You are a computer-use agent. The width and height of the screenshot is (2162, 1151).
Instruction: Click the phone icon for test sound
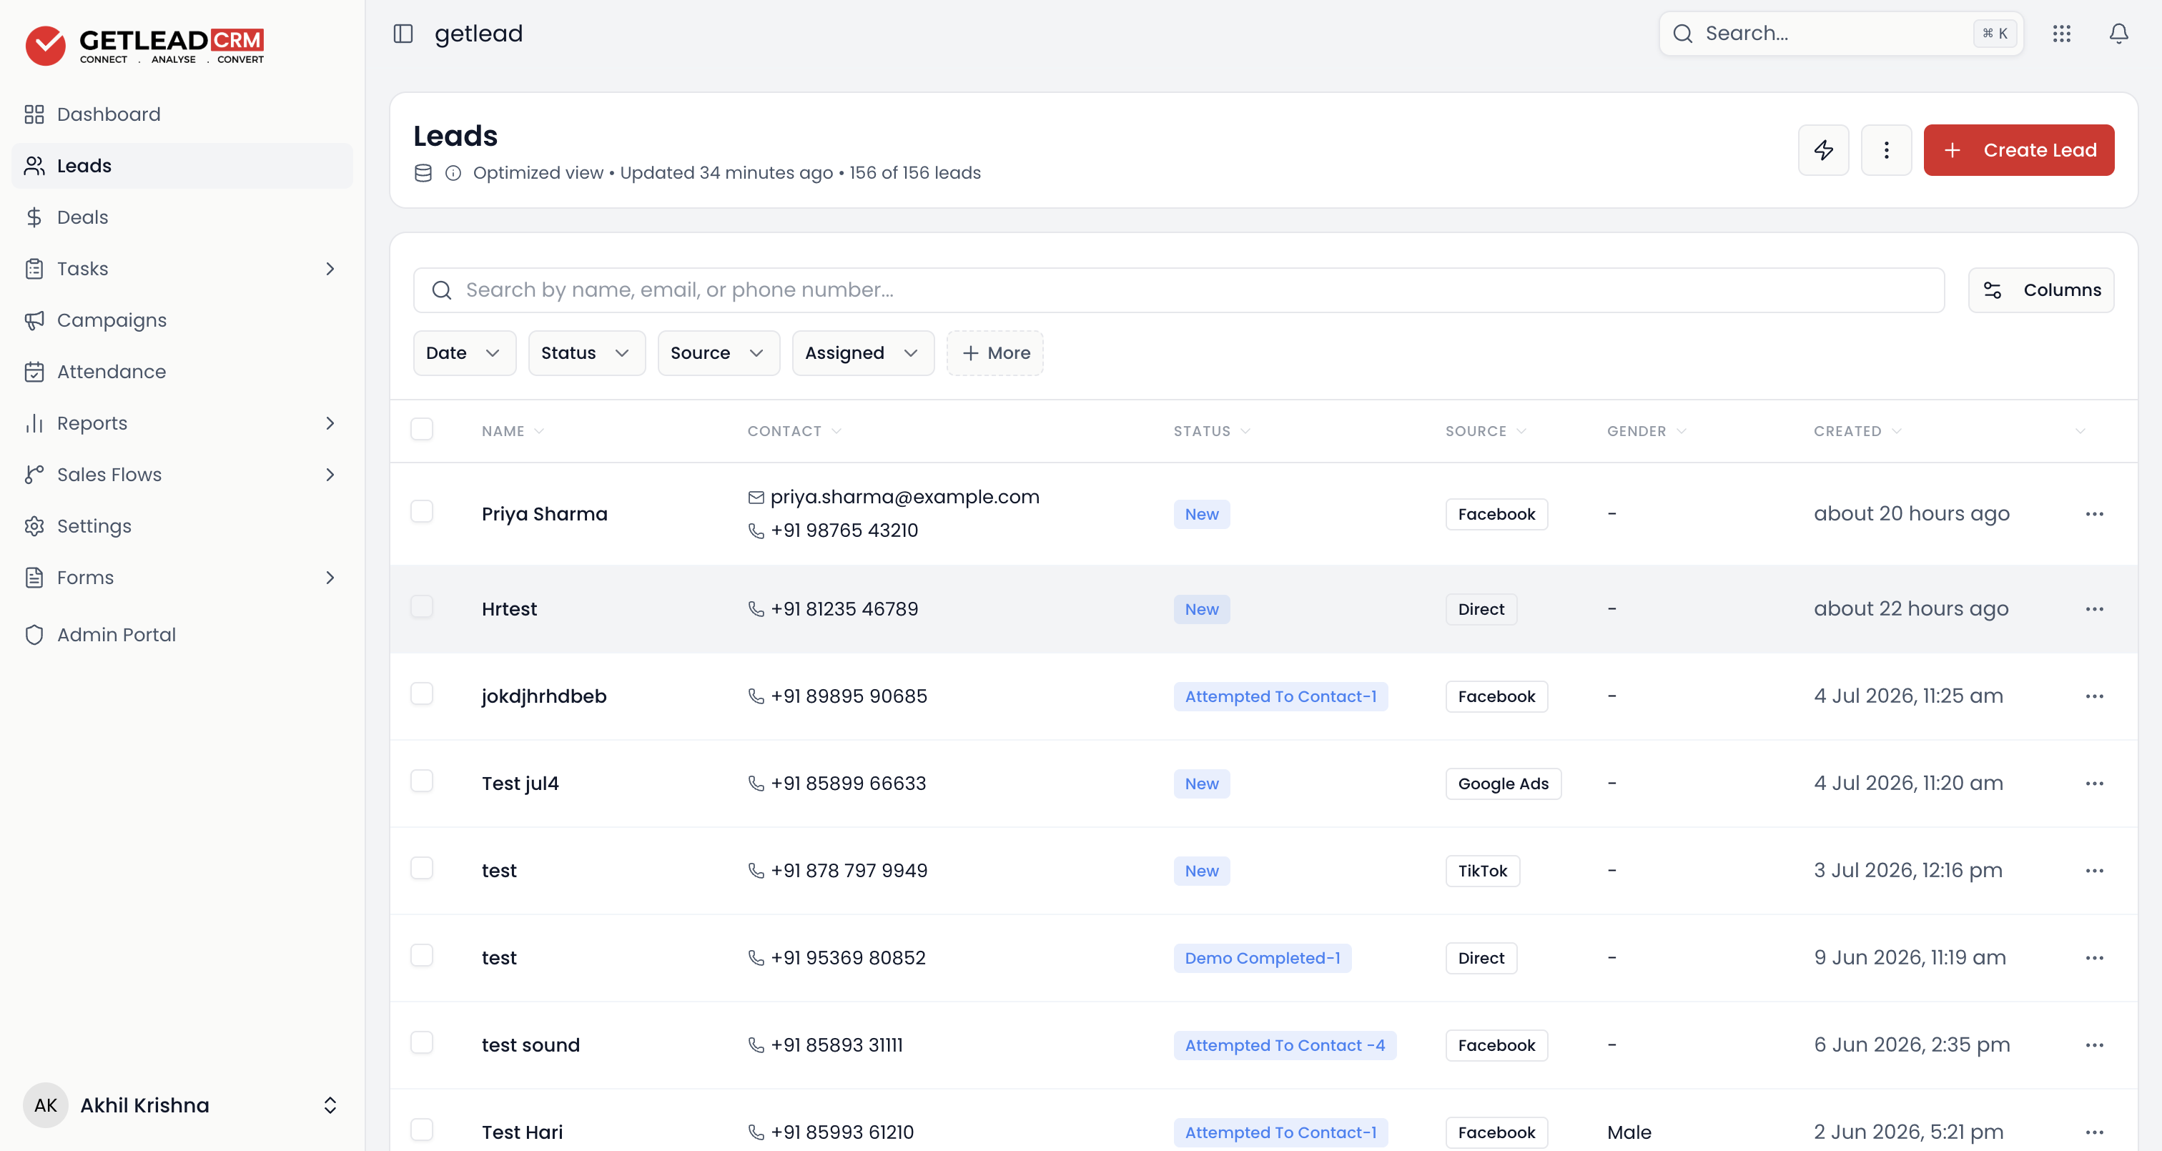(756, 1045)
